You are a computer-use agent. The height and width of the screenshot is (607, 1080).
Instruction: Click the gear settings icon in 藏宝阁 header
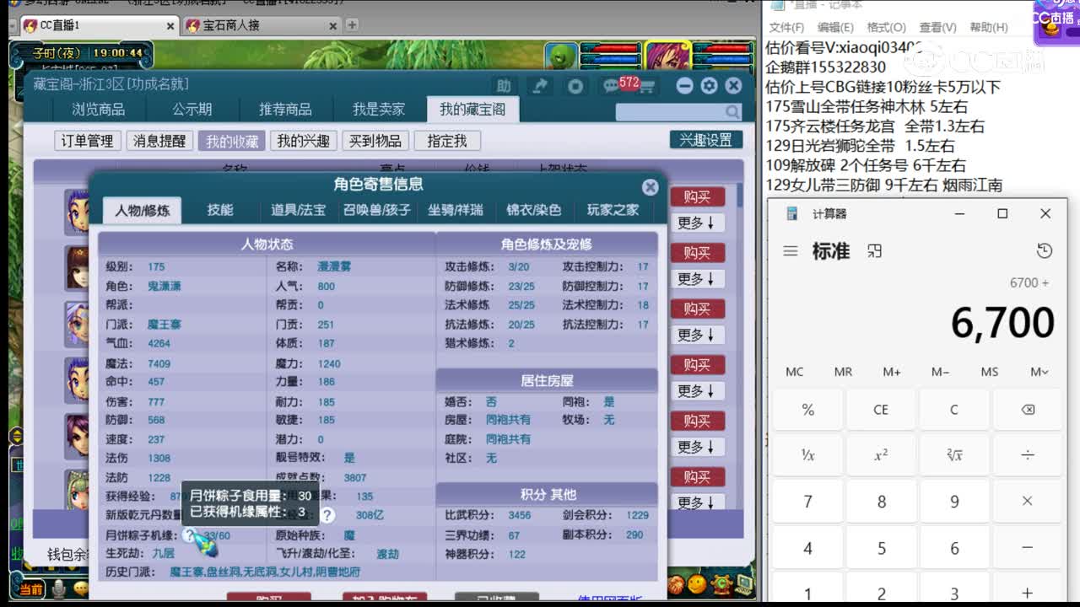click(709, 86)
